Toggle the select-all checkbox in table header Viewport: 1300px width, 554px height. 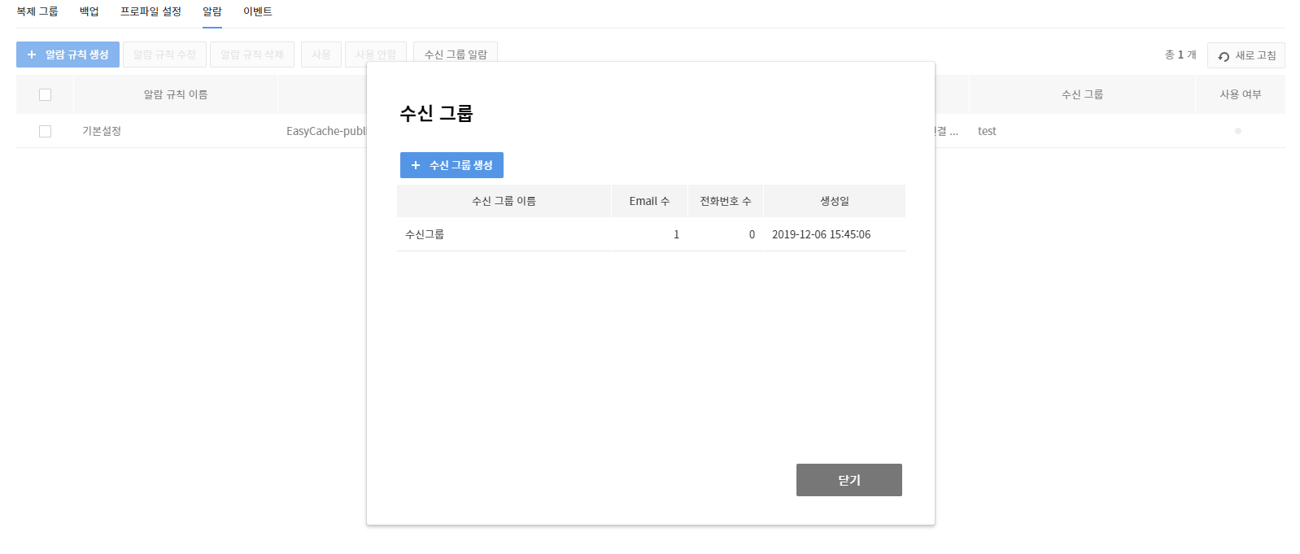[45, 94]
